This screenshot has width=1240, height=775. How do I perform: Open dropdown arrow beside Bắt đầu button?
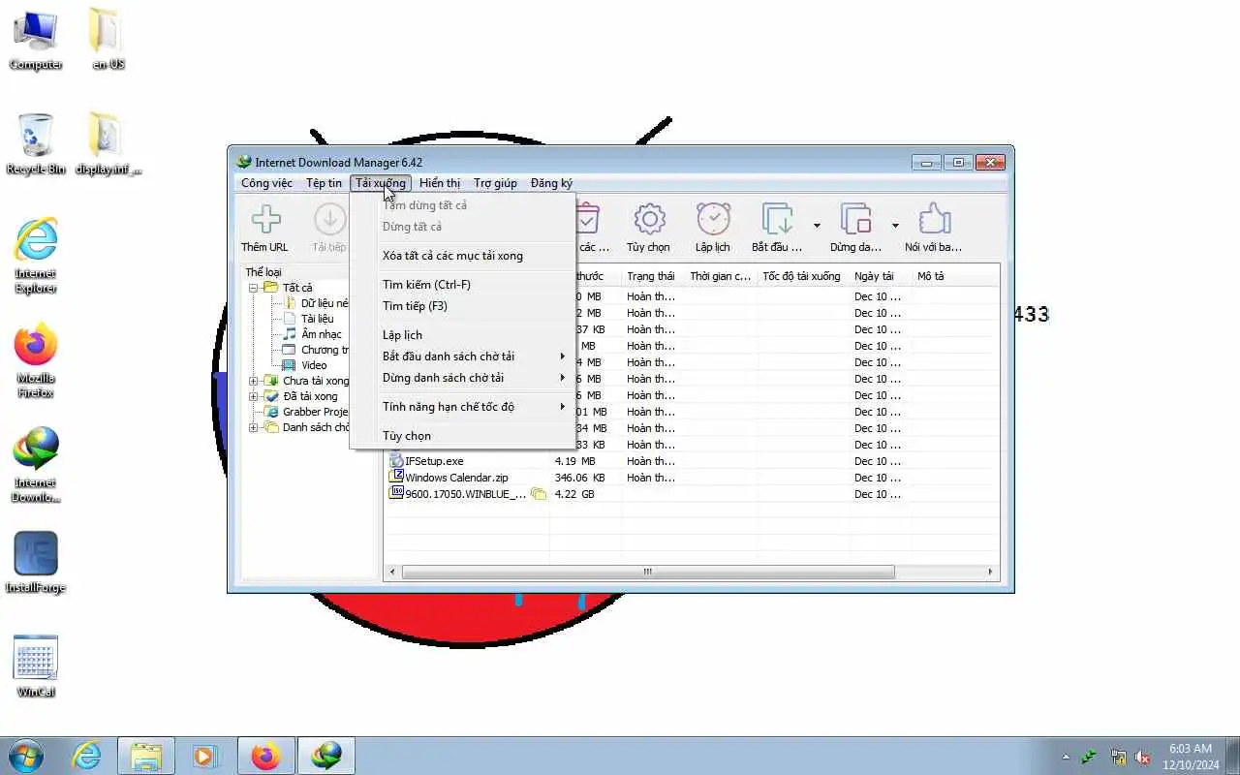(817, 226)
